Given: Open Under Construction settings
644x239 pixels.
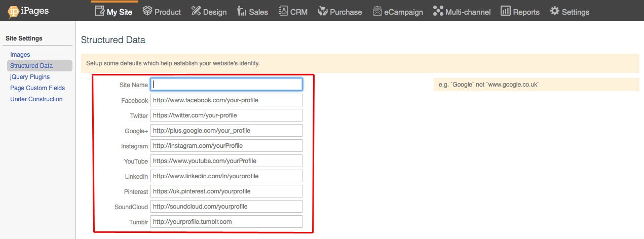Looking at the screenshot, I should tap(36, 99).
